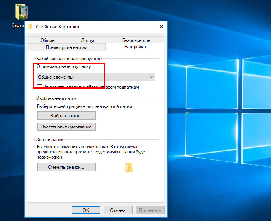Confirm with the OK button
The height and width of the screenshot is (221, 271).
tap(86, 210)
